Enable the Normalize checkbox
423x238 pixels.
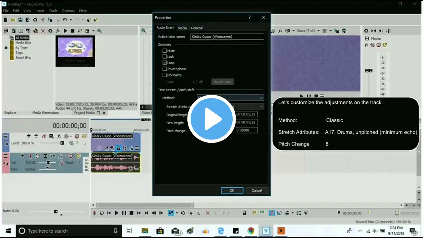pyautogui.click(x=165, y=75)
